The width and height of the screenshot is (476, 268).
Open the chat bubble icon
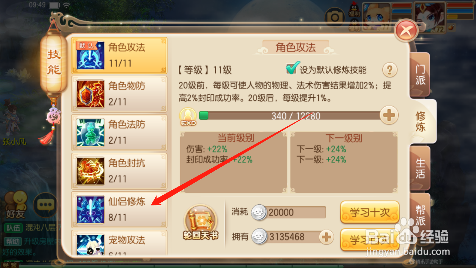(x=46, y=205)
